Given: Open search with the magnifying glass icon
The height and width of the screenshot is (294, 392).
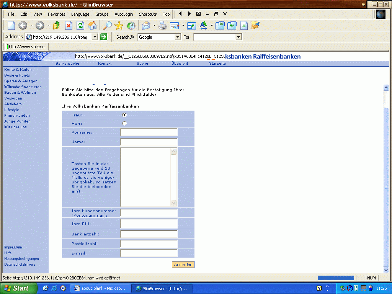Looking at the screenshot, I should pos(108,25).
